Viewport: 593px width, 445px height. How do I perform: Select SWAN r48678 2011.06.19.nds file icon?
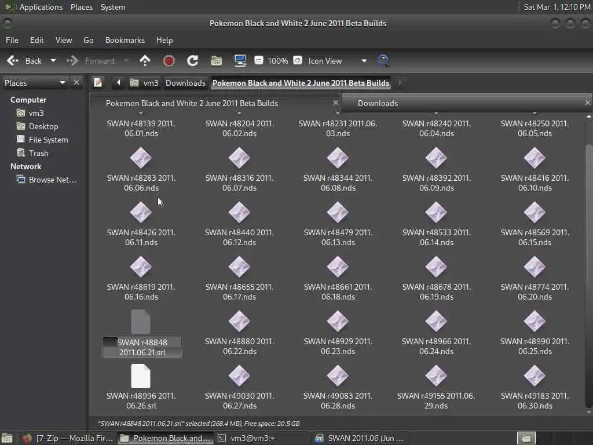[x=436, y=267]
